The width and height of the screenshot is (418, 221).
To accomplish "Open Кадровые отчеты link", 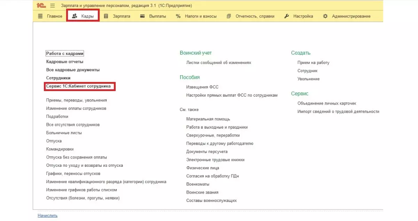I will click(x=65, y=62).
